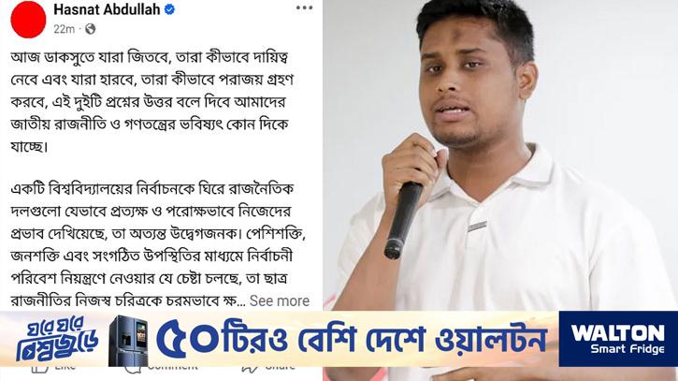Click the partially hidden Like thumb icon
The image size is (678, 381).
click(x=39, y=369)
